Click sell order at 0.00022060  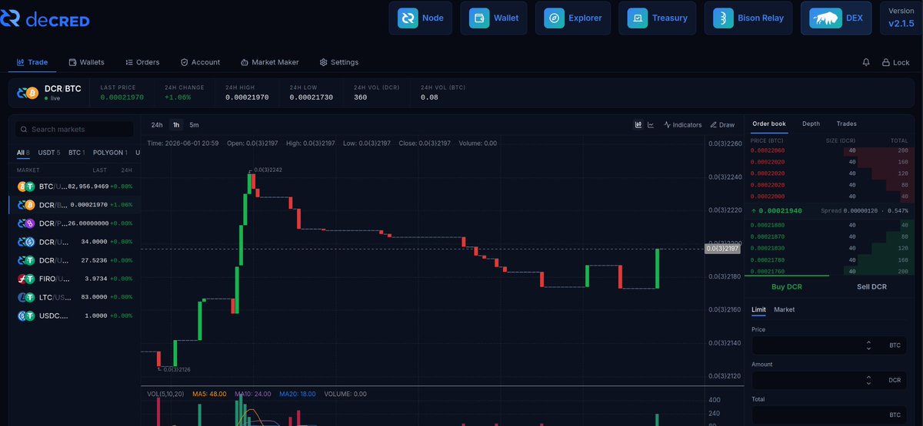click(x=829, y=151)
